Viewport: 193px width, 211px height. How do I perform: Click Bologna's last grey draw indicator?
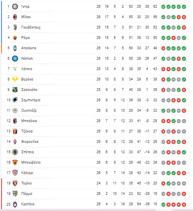tap(184, 121)
